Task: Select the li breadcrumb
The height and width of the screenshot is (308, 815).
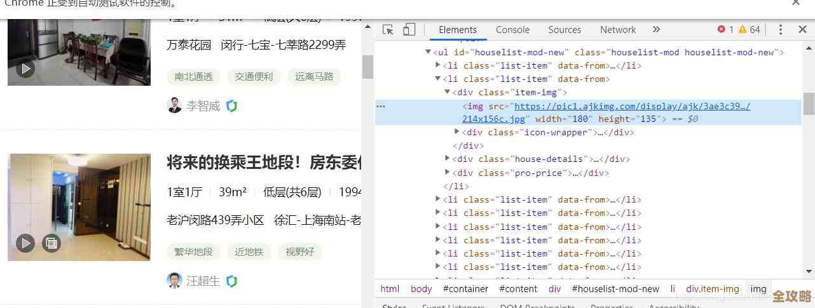Action: tap(673, 288)
